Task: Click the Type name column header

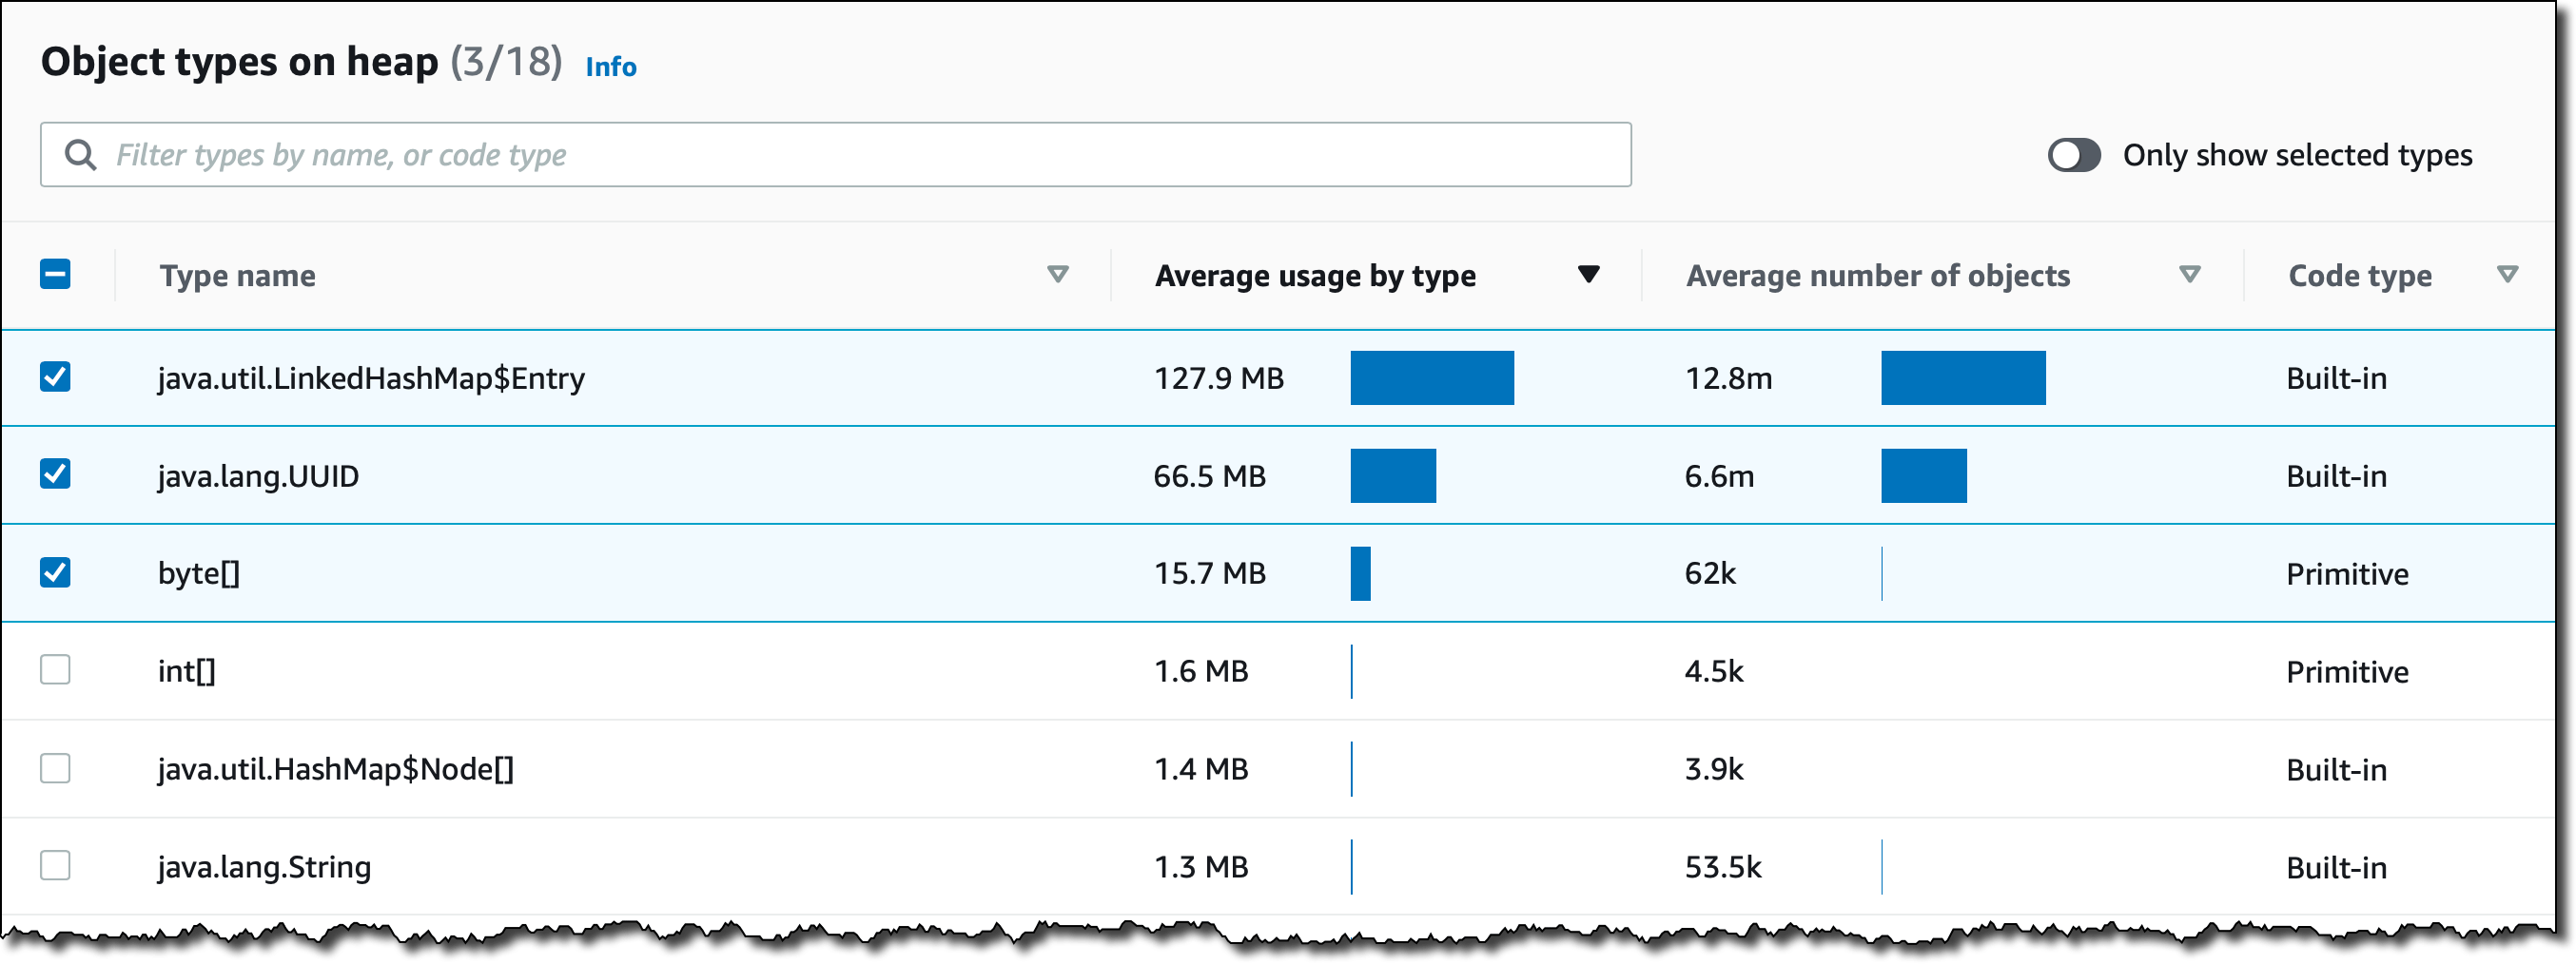Action: coord(238,276)
